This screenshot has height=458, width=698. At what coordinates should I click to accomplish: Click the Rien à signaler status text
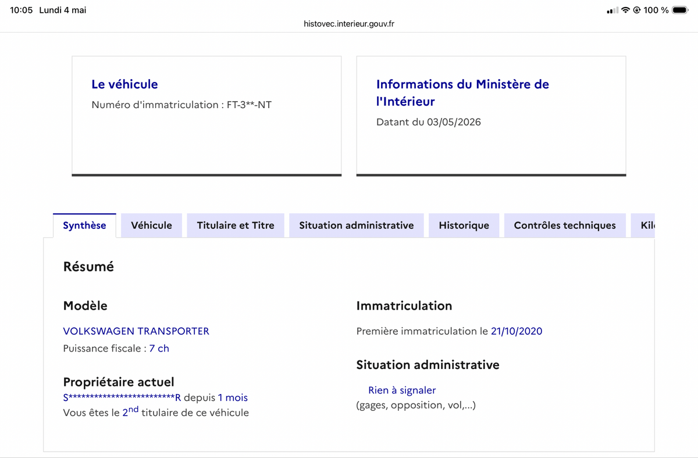pos(402,391)
